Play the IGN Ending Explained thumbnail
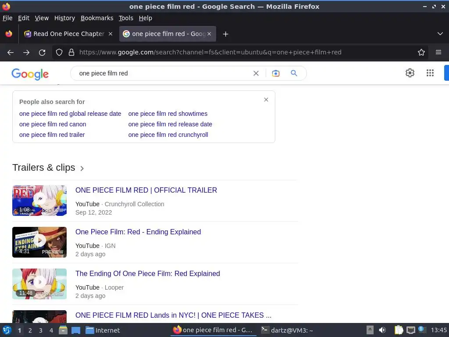Screen dimensions: 449x337 click(x=39, y=242)
